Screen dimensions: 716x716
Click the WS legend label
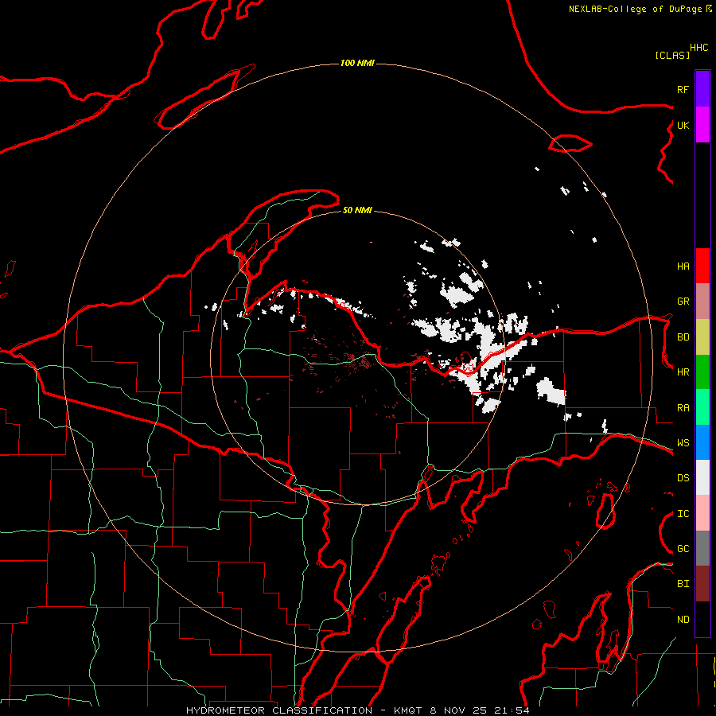pos(683,443)
